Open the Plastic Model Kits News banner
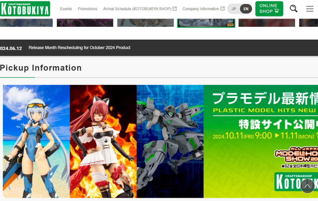Viewport: 318px width, 201px height. pyautogui.click(x=261, y=141)
